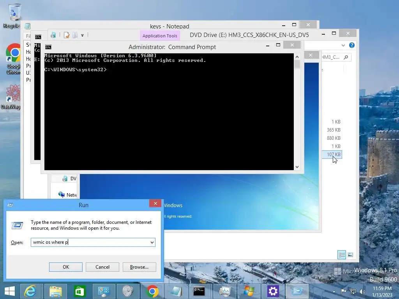Expand the Run dialog Open dropdown
Screen dimensions: 399x299
coord(152,242)
